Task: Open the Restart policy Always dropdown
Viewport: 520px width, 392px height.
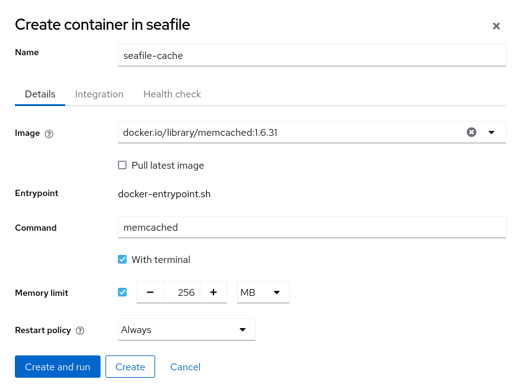Action: [186, 330]
